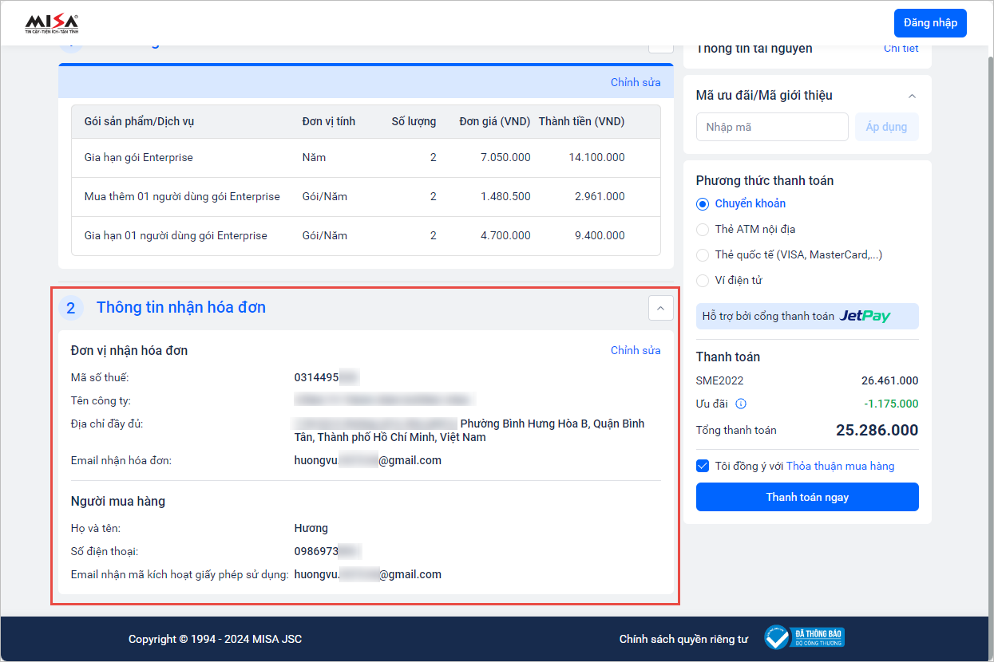Click the step 2 number circle
994x662 pixels.
point(70,308)
